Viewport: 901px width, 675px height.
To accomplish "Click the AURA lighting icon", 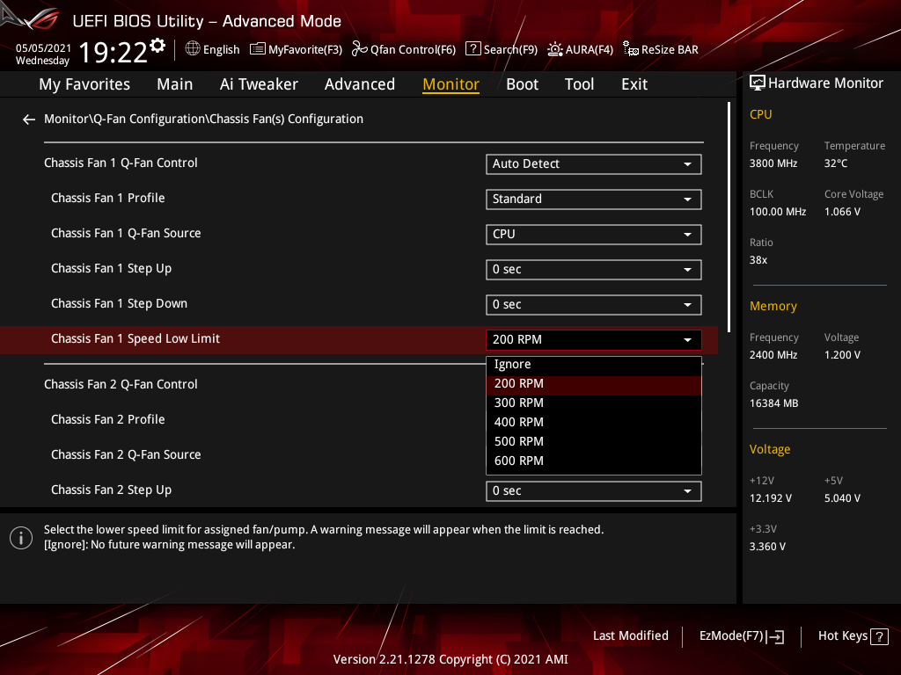I will [555, 49].
